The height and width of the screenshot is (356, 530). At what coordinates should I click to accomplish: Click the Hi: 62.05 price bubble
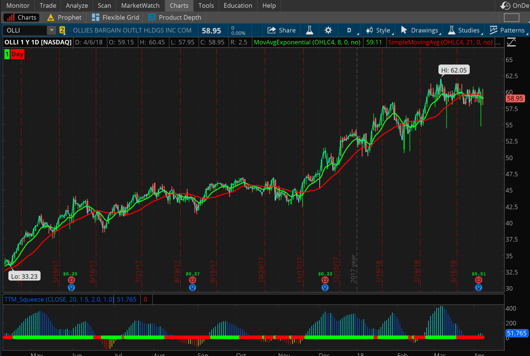click(454, 70)
